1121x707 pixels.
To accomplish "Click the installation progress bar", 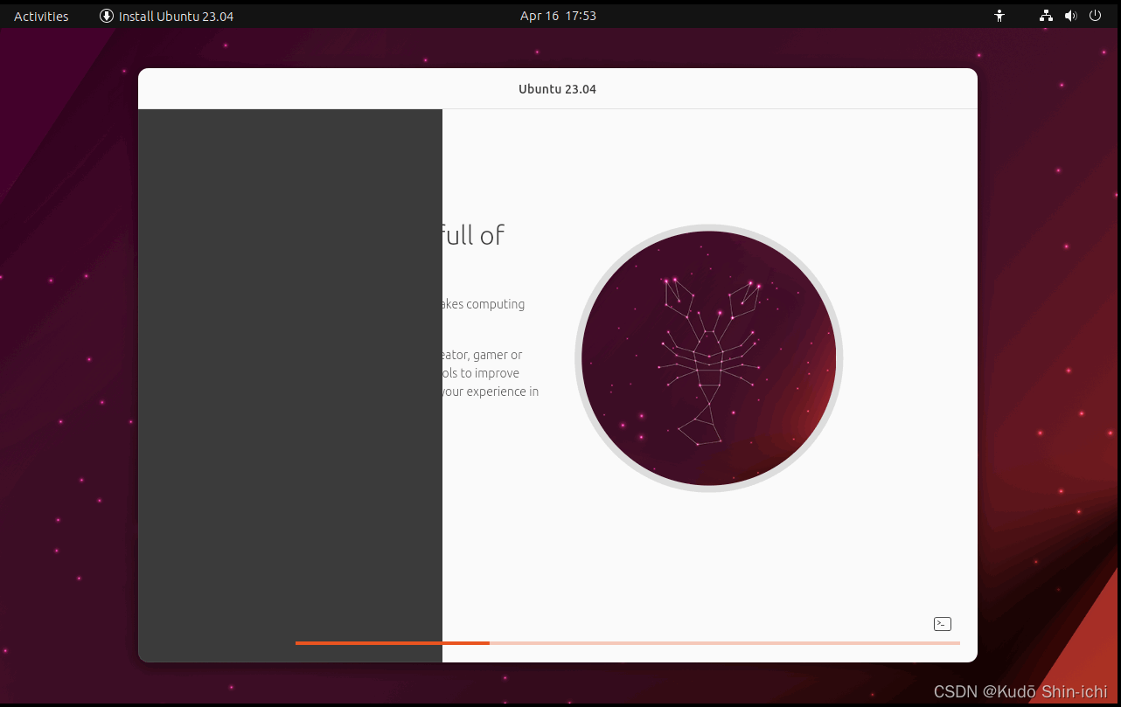I will click(627, 642).
